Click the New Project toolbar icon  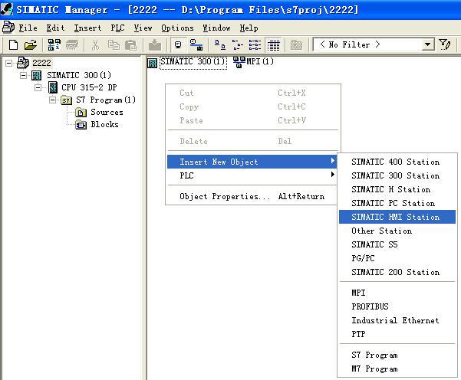[x=13, y=45]
